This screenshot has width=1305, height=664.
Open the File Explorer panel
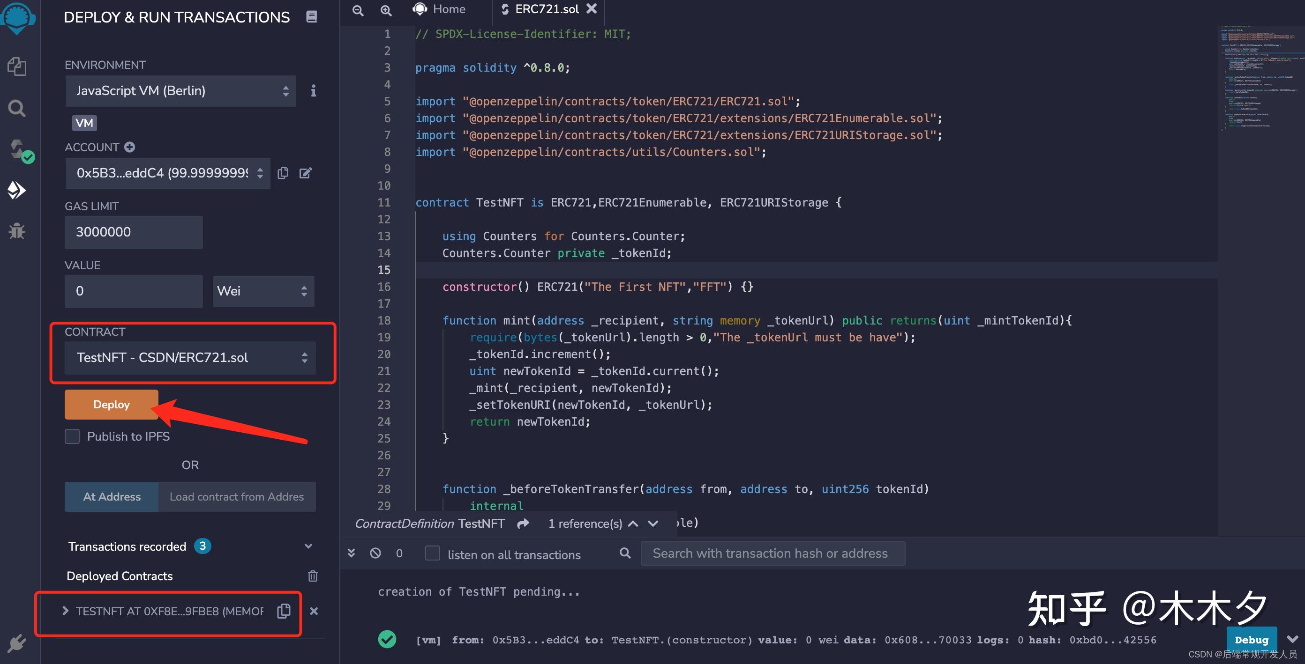[x=17, y=66]
